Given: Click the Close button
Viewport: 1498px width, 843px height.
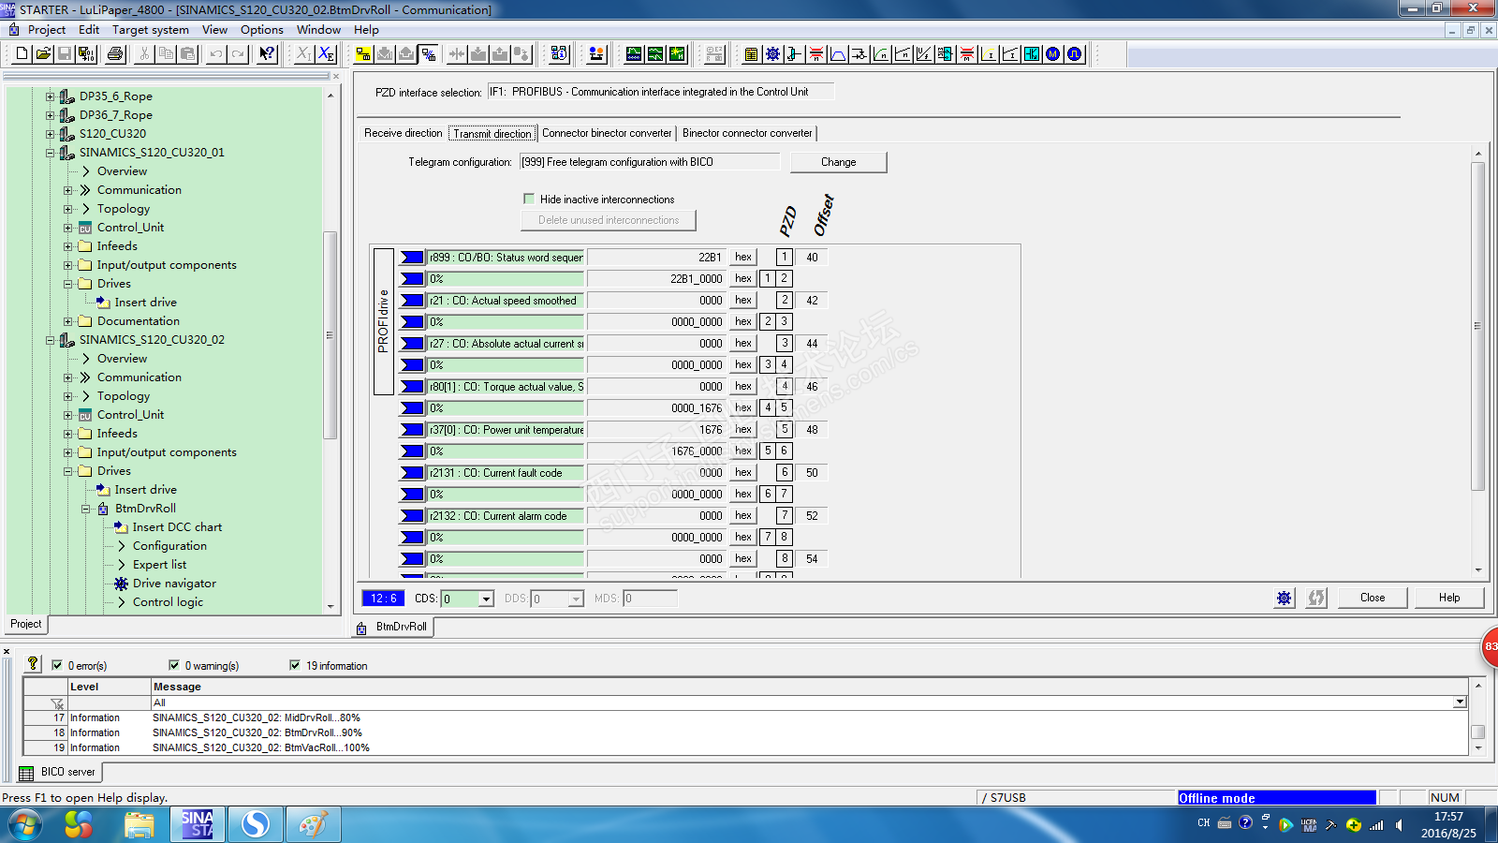Looking at the screenshot, I should pyautogui.click(x=1373, y=598).
